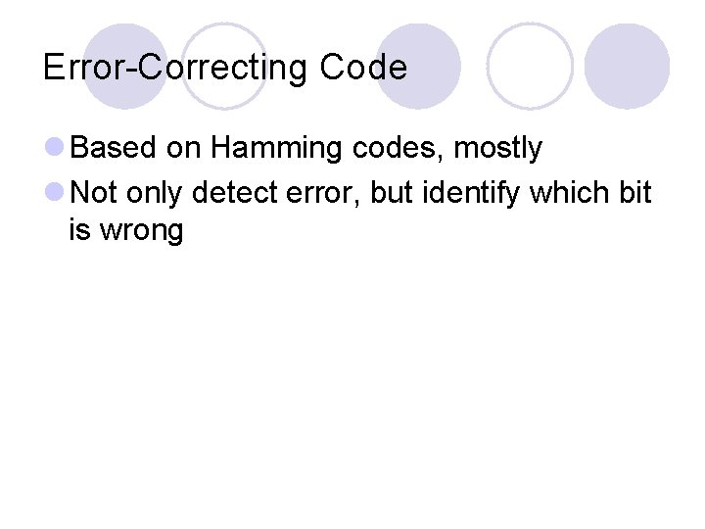Place cursor on the word "detect"

click(x=234, y=193)
